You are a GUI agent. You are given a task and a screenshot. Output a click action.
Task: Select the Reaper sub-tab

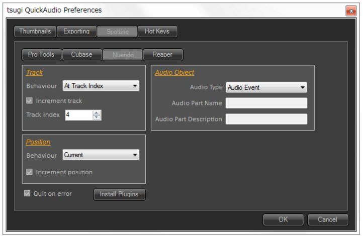(x=162, y=55)
